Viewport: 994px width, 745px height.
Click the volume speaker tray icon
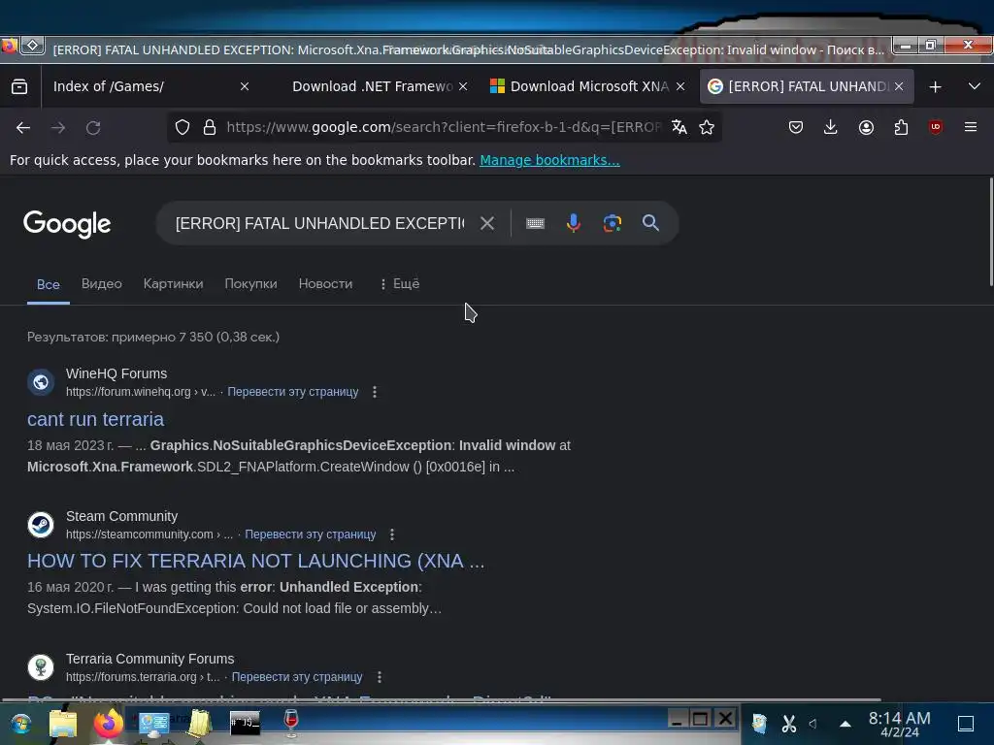click(x=814, y=724)
